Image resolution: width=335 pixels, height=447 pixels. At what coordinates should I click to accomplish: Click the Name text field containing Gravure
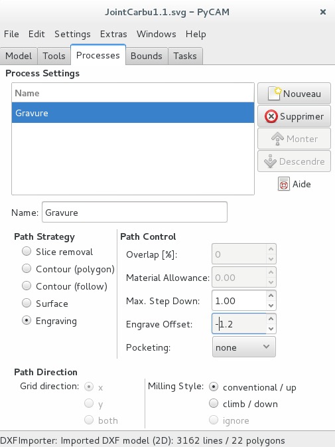click(x=135, y=212)
